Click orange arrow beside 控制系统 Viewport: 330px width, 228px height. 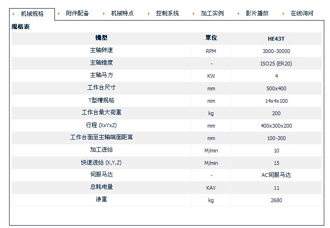click(x=149, y=13)
